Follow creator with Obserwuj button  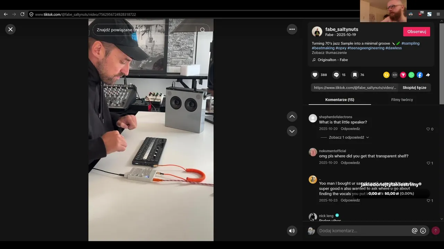tap(417, 31)
